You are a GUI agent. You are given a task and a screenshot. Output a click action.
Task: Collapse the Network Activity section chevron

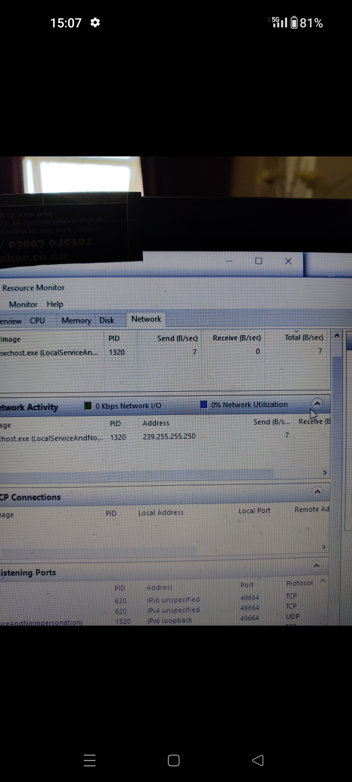(317, 404)
